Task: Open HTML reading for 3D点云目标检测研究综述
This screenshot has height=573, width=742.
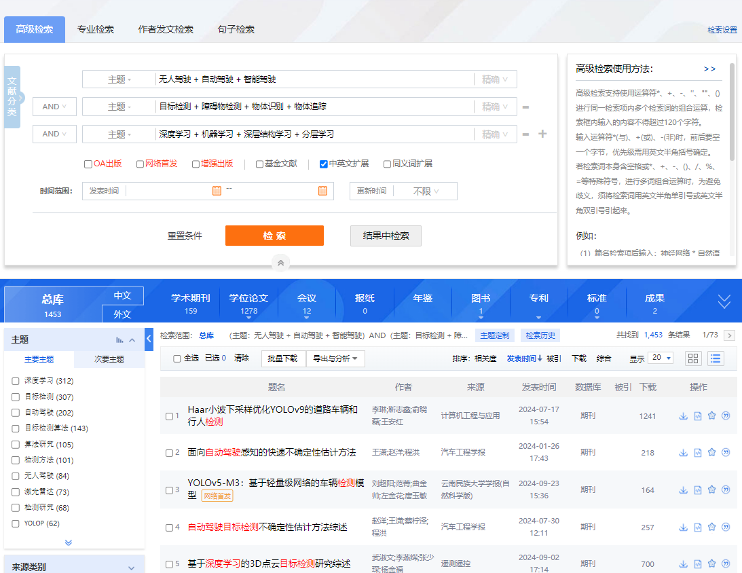Action: (697, 564)
